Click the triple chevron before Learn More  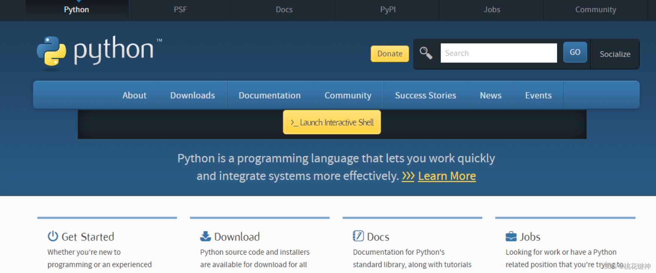click(408, 176)
